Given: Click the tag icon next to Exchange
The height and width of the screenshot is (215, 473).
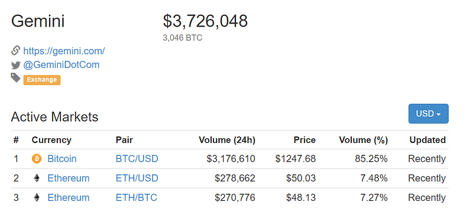Looking at the screenshot, I should (x=16, y=78).
